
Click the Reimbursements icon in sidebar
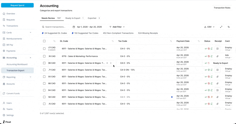4,39
